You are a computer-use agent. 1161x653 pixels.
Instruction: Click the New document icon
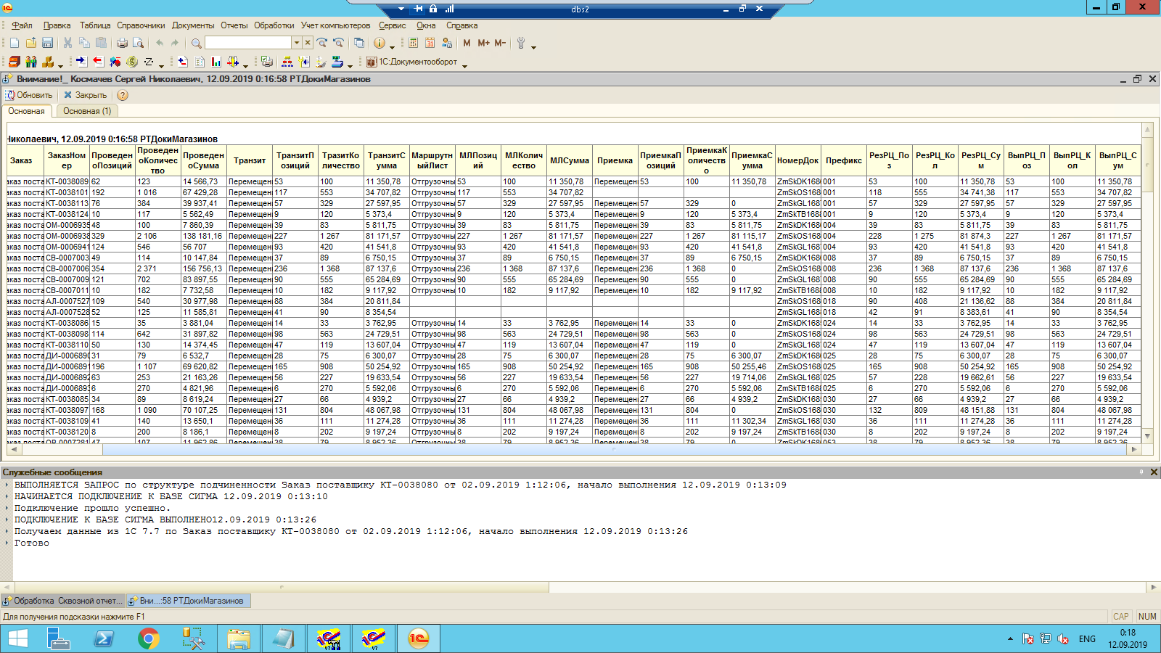[14, 44]
